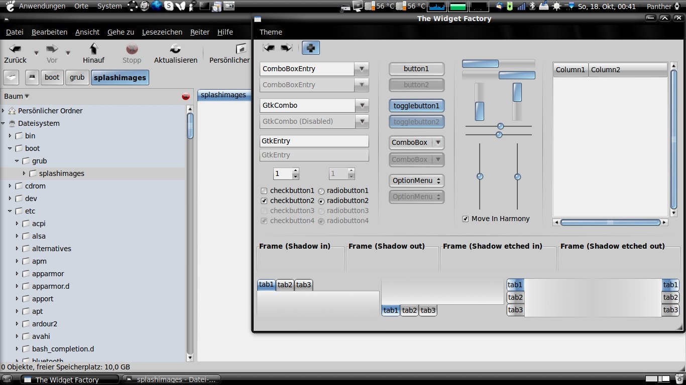686x385 pixels.
Task: Click the wireless signal bars tray icon
Action: tap(521, 7)
